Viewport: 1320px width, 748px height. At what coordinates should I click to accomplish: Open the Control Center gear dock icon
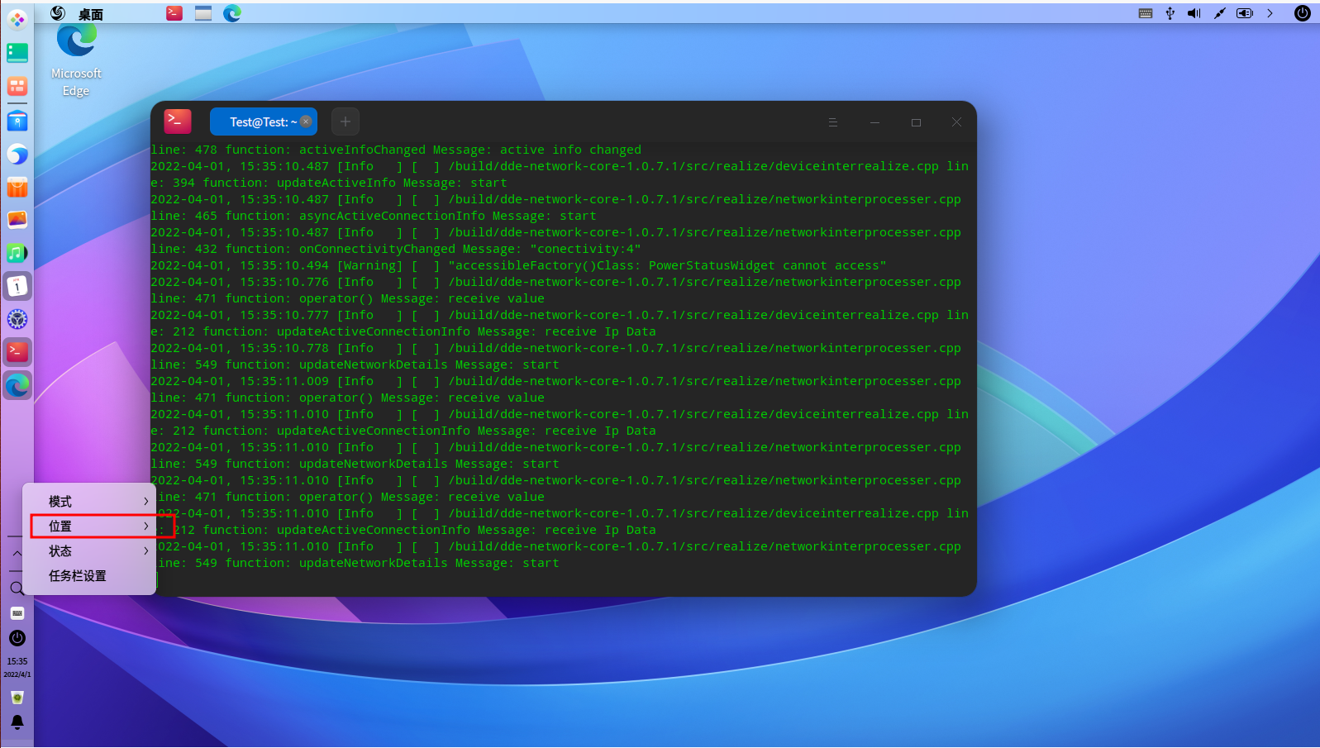17,319
